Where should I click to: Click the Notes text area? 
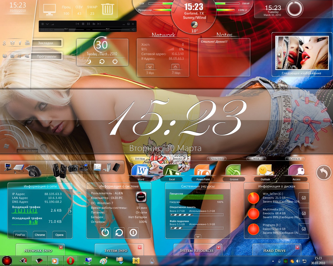point(224,57)
